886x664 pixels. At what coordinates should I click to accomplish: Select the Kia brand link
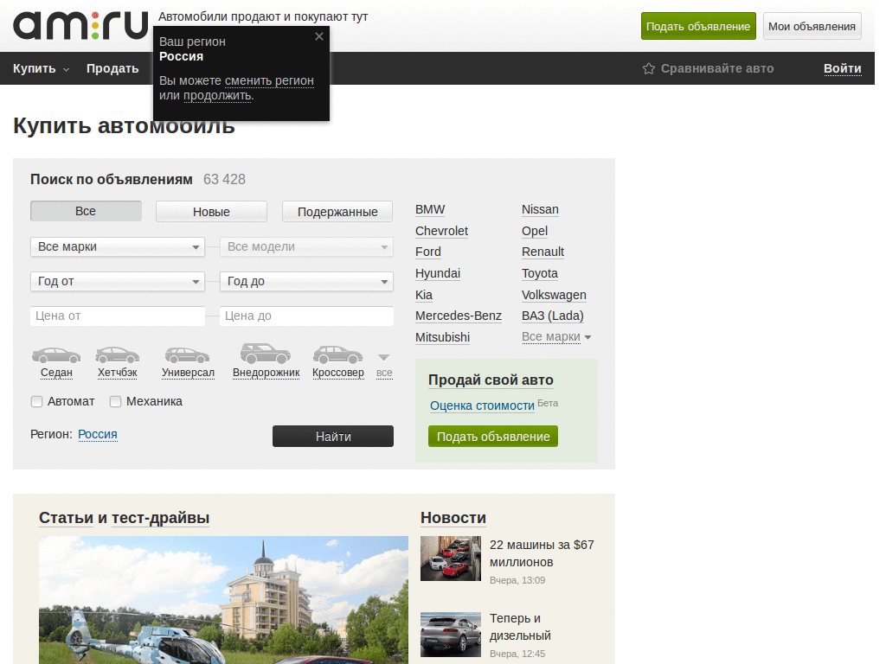[x=424, y=295]
